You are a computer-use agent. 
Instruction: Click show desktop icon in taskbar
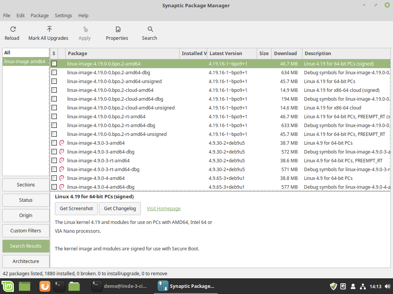(24, 286)
